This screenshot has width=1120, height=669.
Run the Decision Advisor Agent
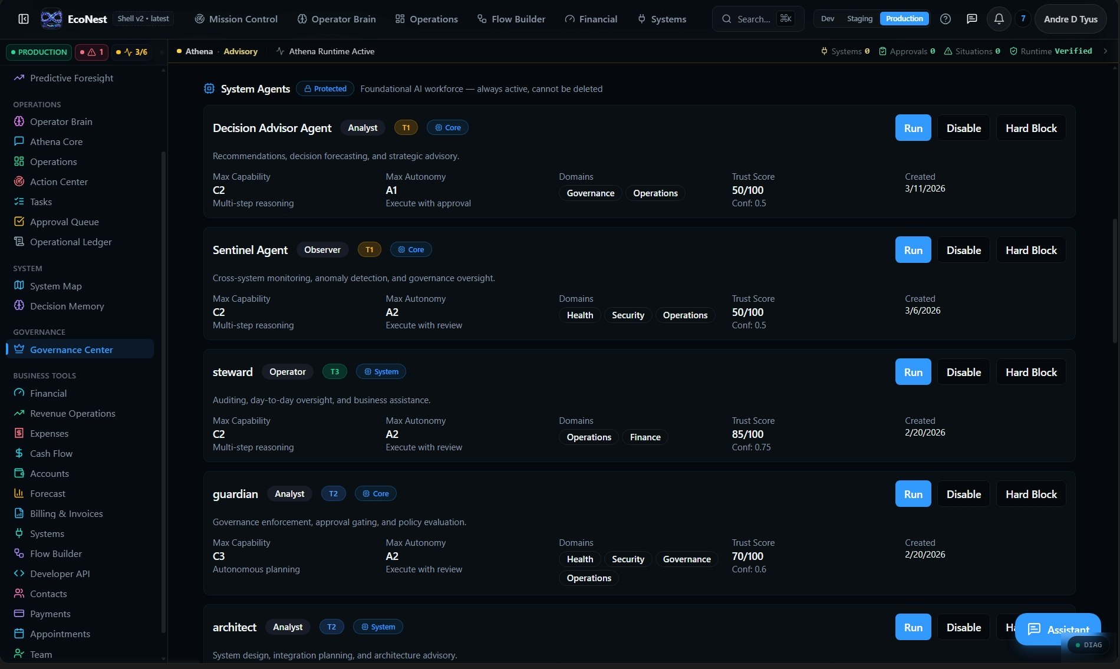[x=913, y=128]
